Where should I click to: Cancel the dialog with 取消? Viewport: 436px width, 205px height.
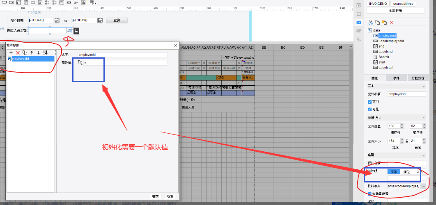(x=170, y=196)
